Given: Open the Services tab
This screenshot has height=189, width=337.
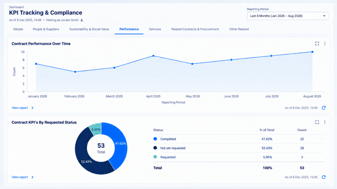Looking at the screenshot, I should click(155, 29).
